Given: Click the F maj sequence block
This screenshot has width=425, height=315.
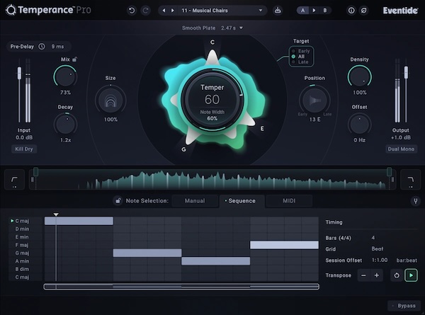Looking at the screenshot, I should 284,245.
